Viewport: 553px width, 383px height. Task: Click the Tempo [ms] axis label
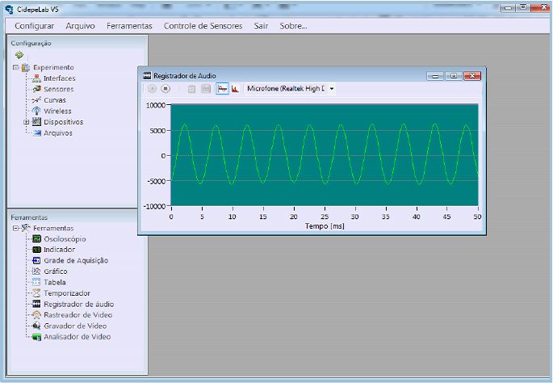[x=325, y=226]
